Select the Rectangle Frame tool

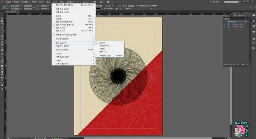2,42
